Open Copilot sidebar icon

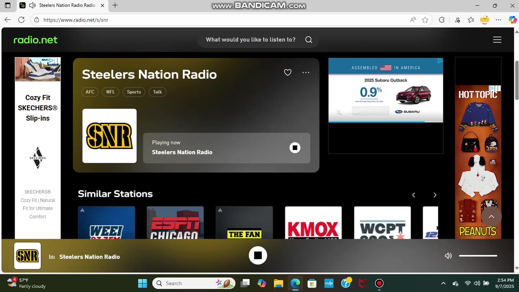pos(513,20)
